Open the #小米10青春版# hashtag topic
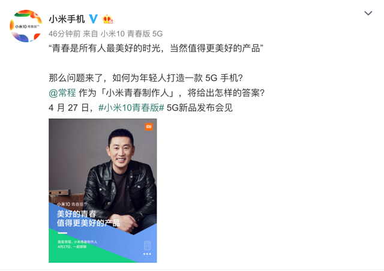Image resolution: width=384 pixels, height=271 pixels. tap(131, 108)
